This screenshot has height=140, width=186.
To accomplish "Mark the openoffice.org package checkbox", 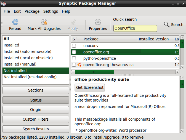I will pos(74,52).
